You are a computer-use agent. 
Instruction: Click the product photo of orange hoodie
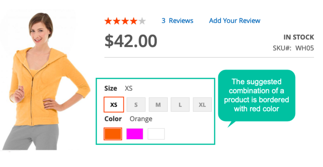coord(45,81)
